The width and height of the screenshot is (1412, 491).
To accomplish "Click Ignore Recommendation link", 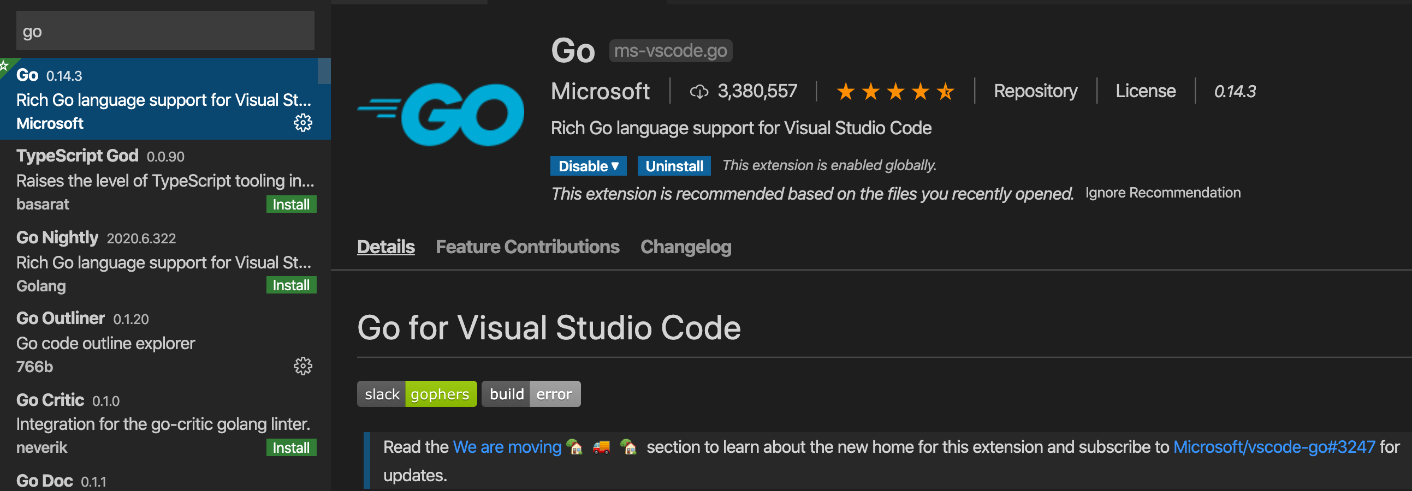I will [x=1162, y=193].
